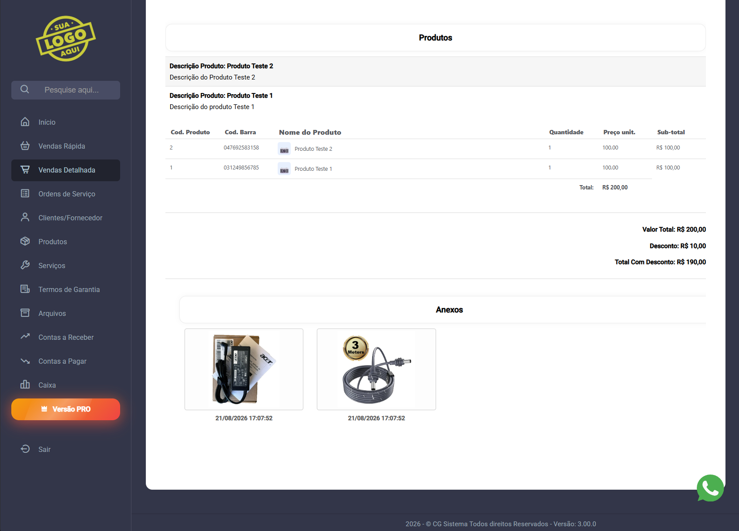Click the Caixa bar chart icon
Image resolution: width=739 pixels, height=531 pixels.
point(25,385)
